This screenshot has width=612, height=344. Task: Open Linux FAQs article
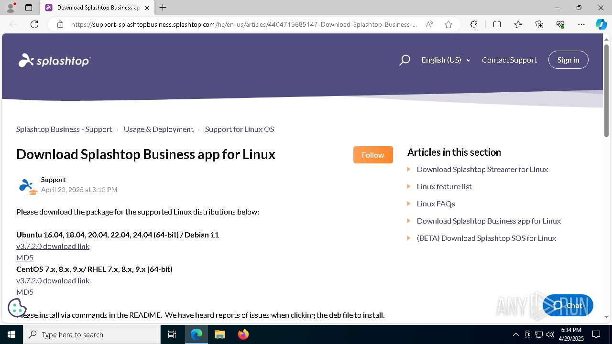[x=436, y=204]
